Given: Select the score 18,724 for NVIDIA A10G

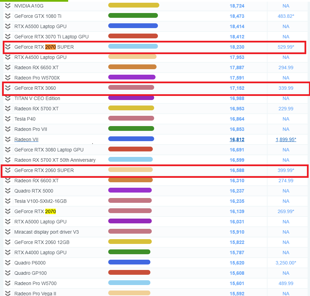Looking at the screenshot, I should pos(237,6).
